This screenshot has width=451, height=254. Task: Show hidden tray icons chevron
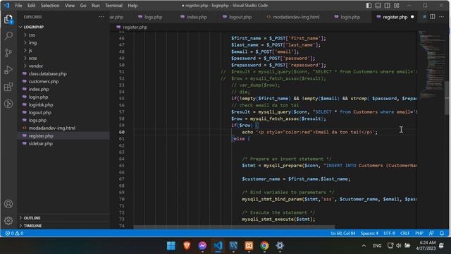coord(364,246)
